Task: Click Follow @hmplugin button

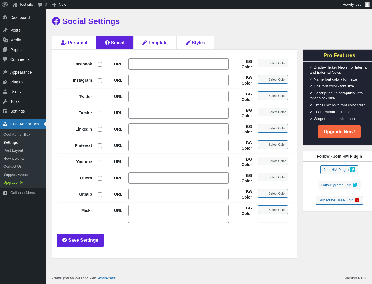Action: 339,185
